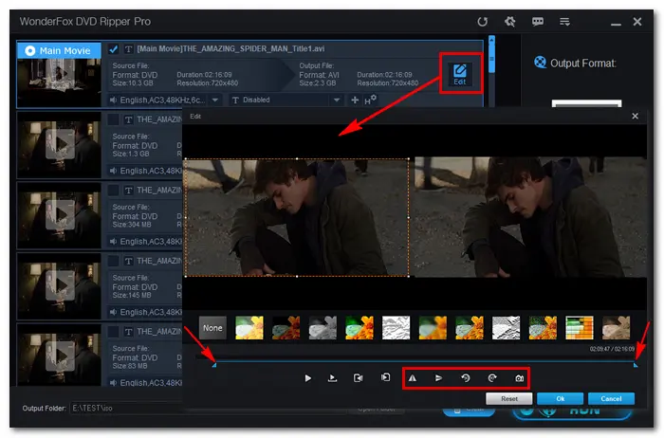Click the speaker icon in the main movie audio track

(113, 100)
